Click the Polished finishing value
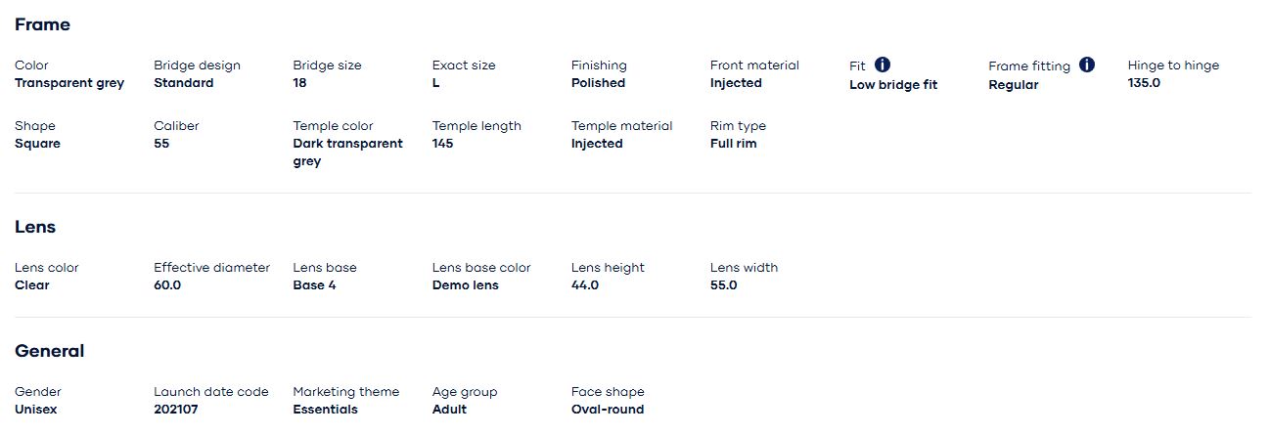The image size is (1270, 435). [598, 83]
